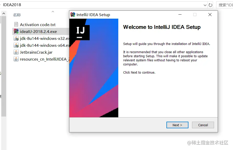Click the Activation code.txt file name
This screenshot has height=150, width=233.
(x=38, y=25)
